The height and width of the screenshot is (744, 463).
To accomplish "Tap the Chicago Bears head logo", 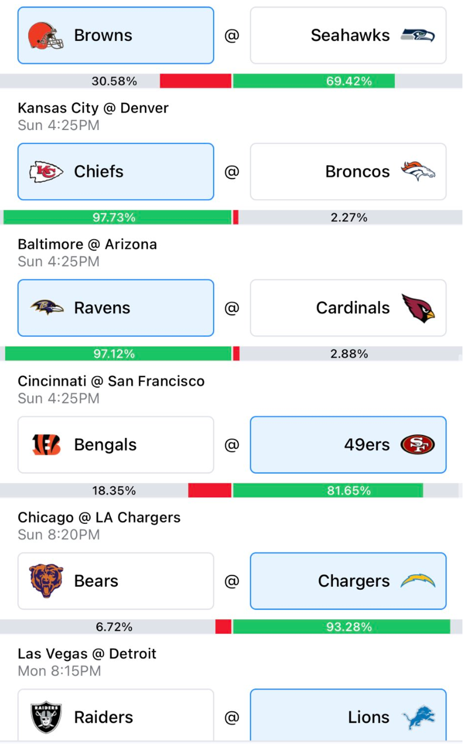I will (x=46, y=581).
